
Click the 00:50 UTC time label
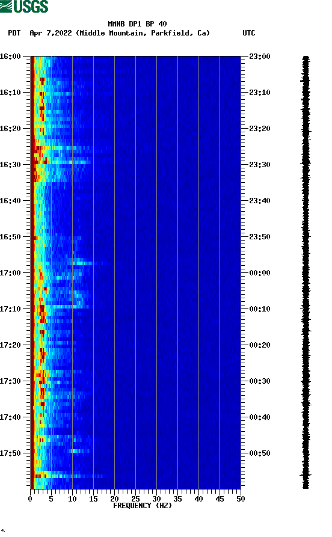coord(260,453)
